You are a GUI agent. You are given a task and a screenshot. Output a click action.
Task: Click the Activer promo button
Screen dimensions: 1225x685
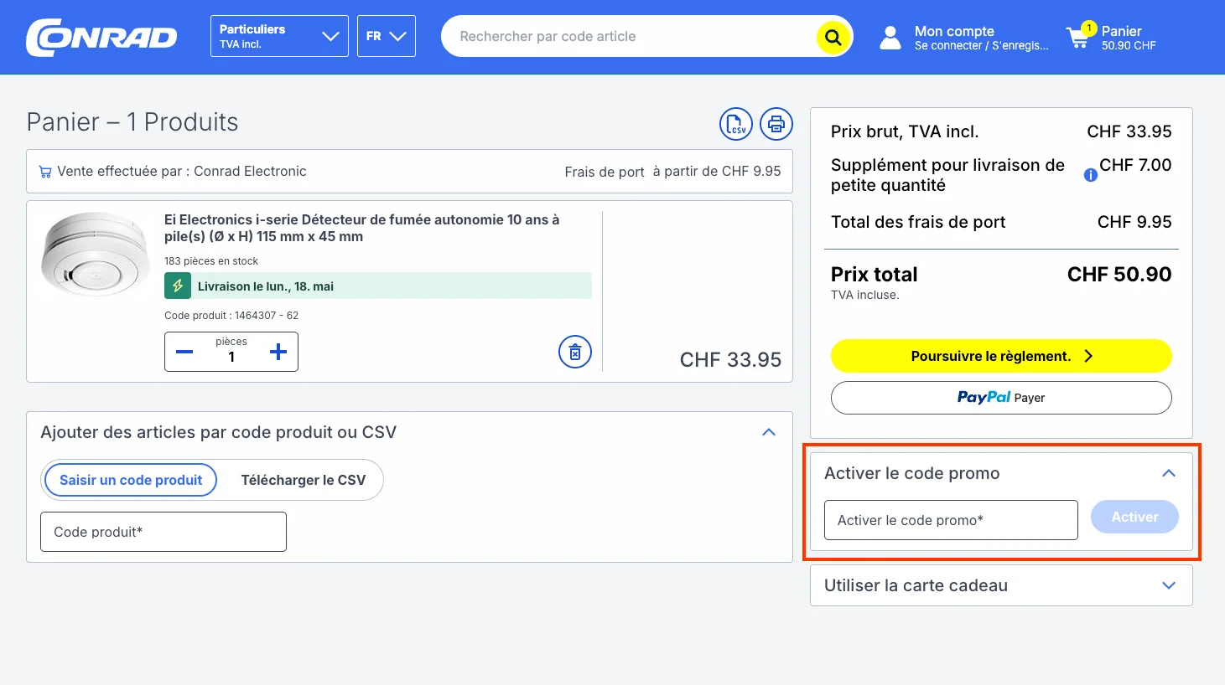click(x=1134, y=517)
